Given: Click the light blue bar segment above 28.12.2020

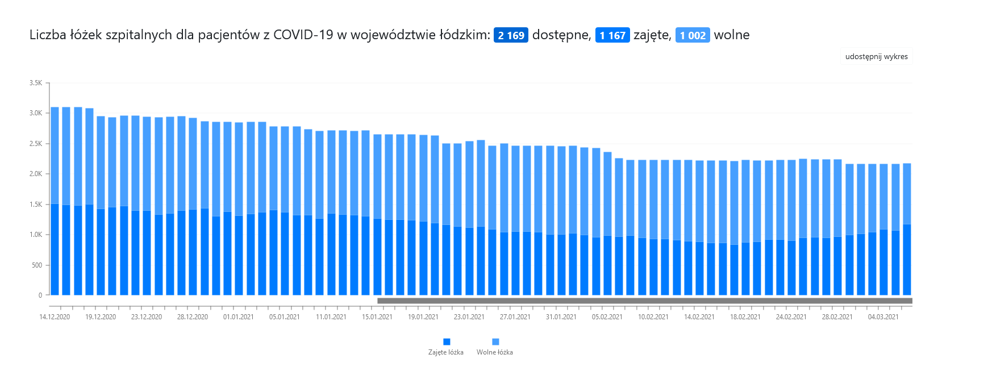Looking at the screenshot, I should pos(193,164).
